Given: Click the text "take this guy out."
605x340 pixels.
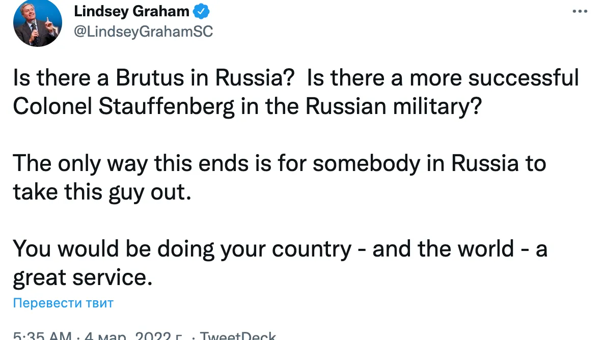Looking at the screenshot, I should pyautogui.click(x=102, y=192).
